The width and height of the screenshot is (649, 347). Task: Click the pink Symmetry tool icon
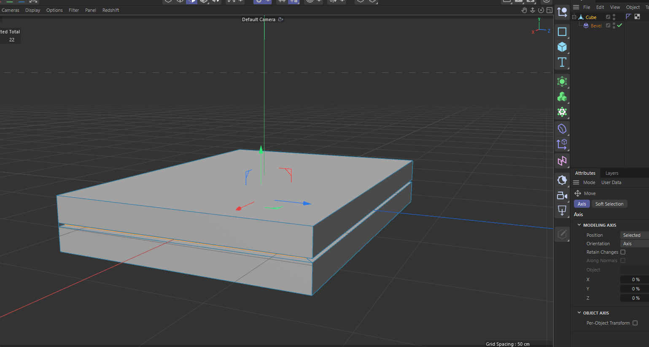coord(562,161)
